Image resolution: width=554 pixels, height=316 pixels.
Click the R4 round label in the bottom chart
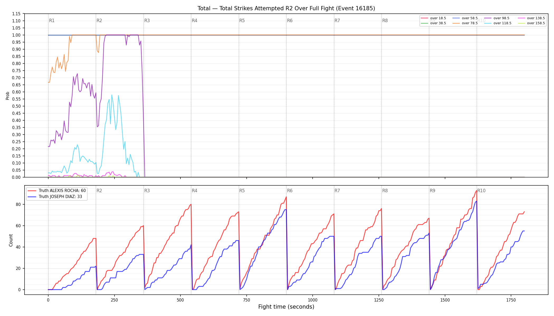pos(194,191)
